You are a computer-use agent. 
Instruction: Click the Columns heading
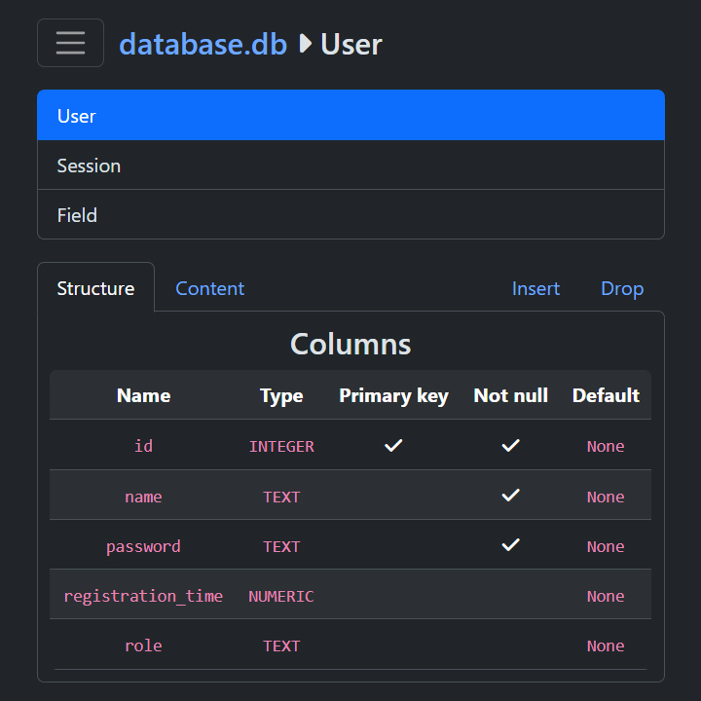pos(350,345)
